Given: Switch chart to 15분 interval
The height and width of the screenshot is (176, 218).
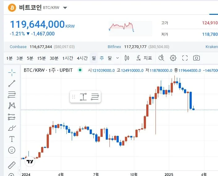Looking at the screenshot, I should click(41, 58).
